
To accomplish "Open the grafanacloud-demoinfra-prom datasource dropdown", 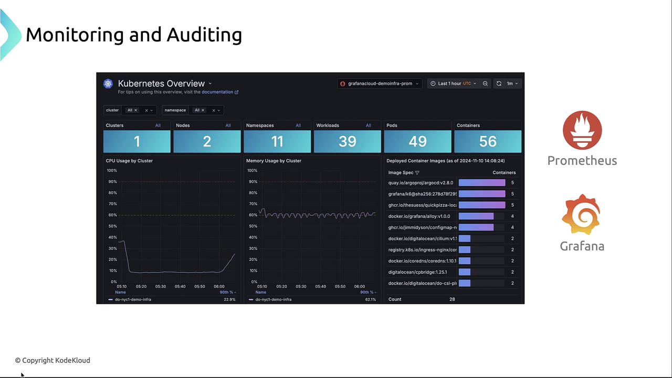I will pos(379,83).
